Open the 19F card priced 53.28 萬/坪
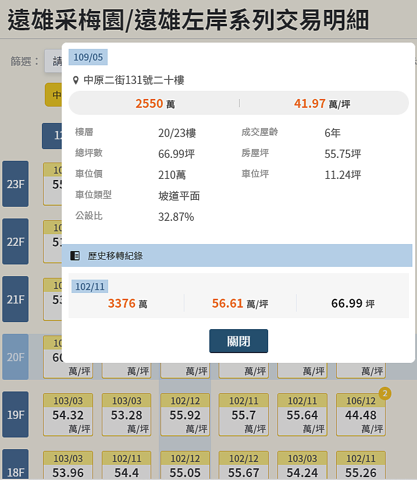 127,415
